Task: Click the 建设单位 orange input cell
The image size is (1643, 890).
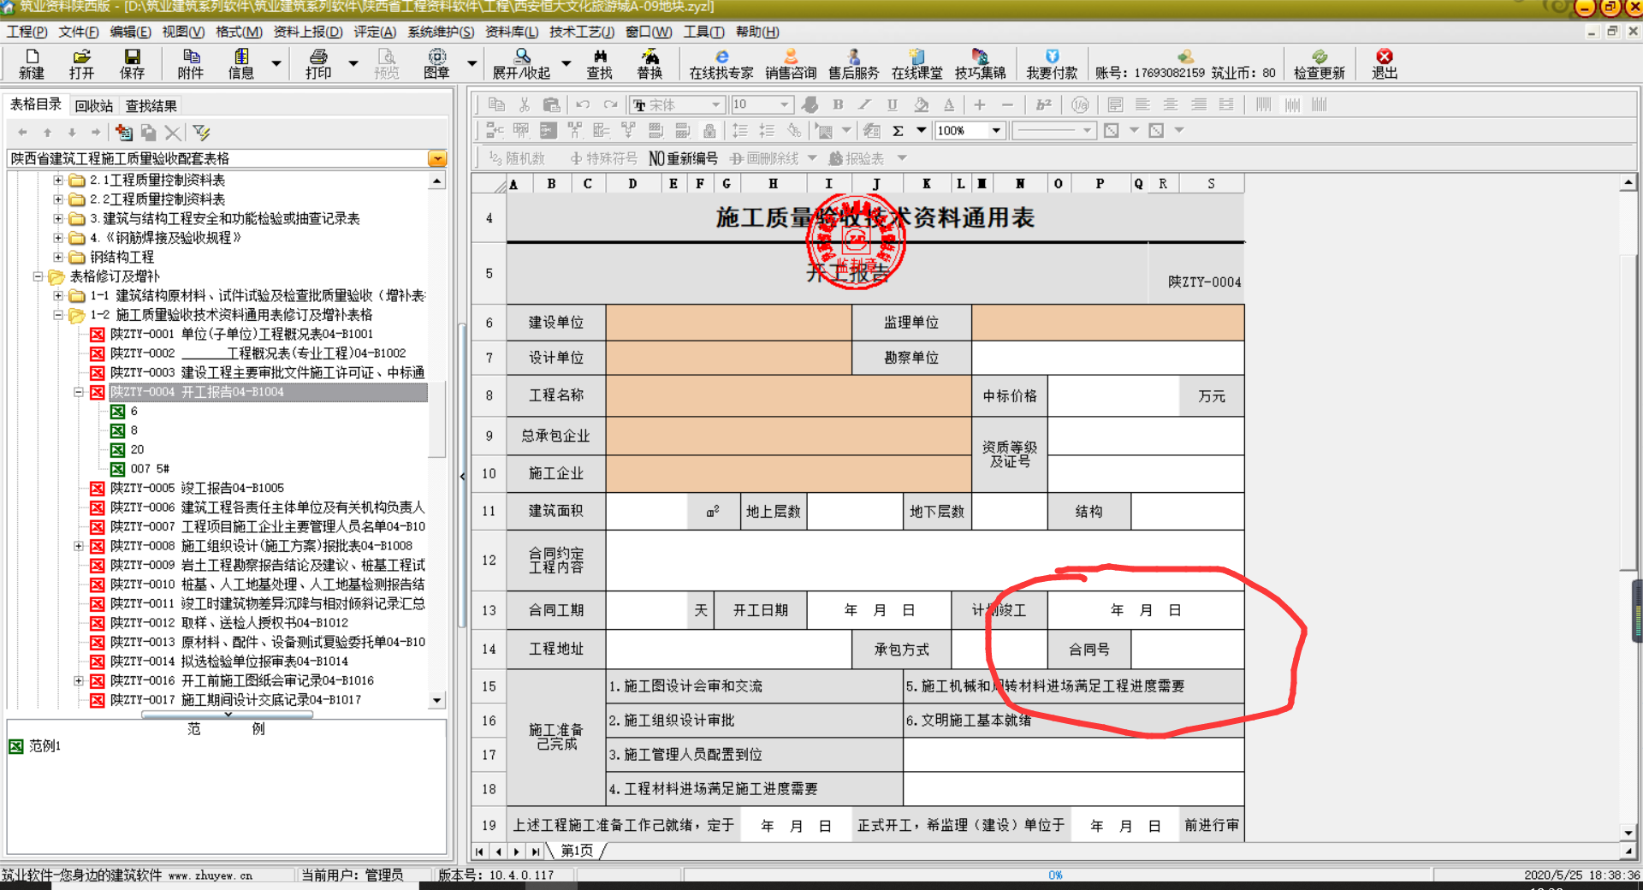Action: (x=728, y=323)
